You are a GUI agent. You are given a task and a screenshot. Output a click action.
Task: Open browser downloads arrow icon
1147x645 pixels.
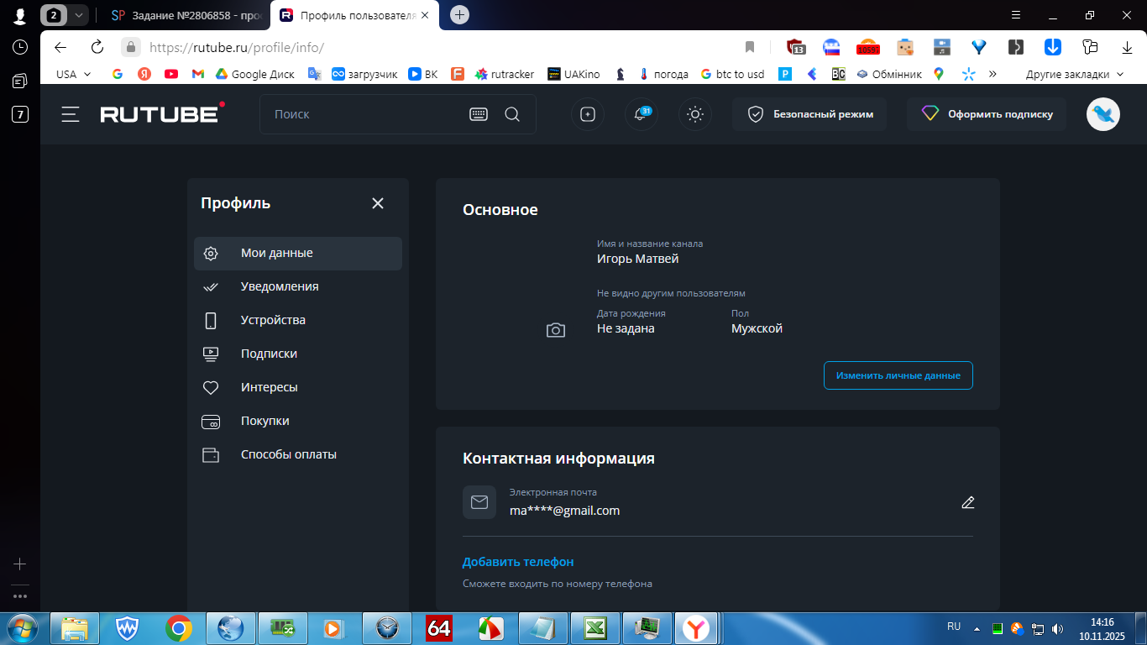1128,47
